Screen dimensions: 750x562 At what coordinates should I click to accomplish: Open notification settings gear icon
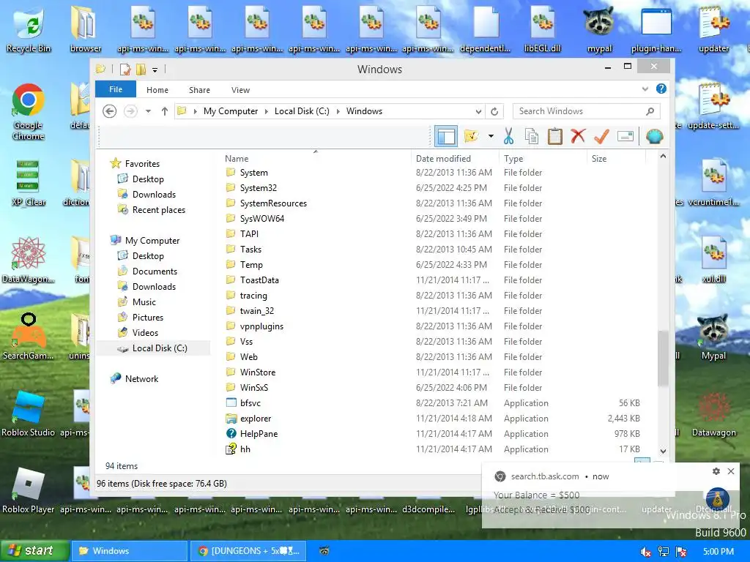(716, 471)
